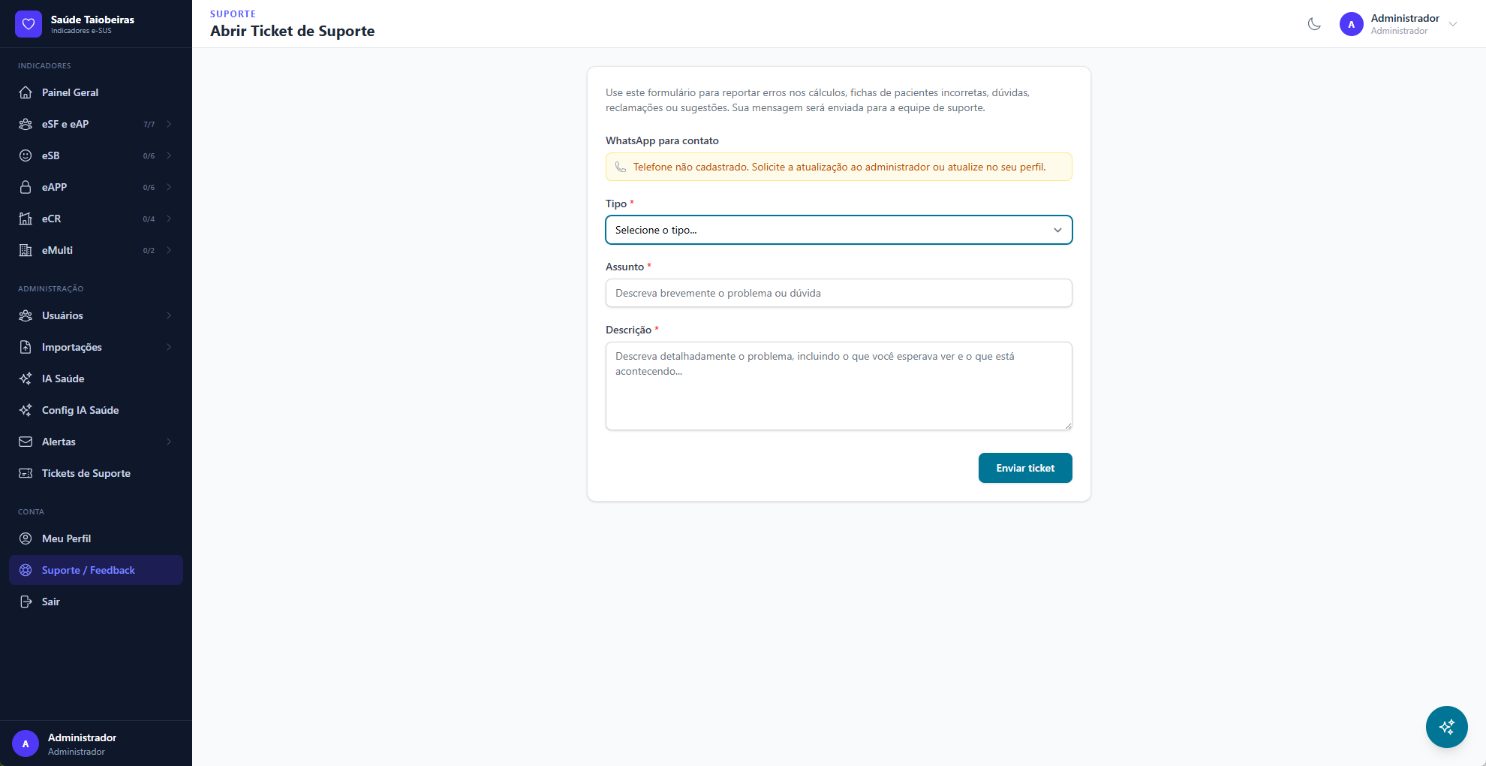Open the floating AI assistant sparkle button
This screenshot has height=766, width=1486.
click(x=1446, y=727)
